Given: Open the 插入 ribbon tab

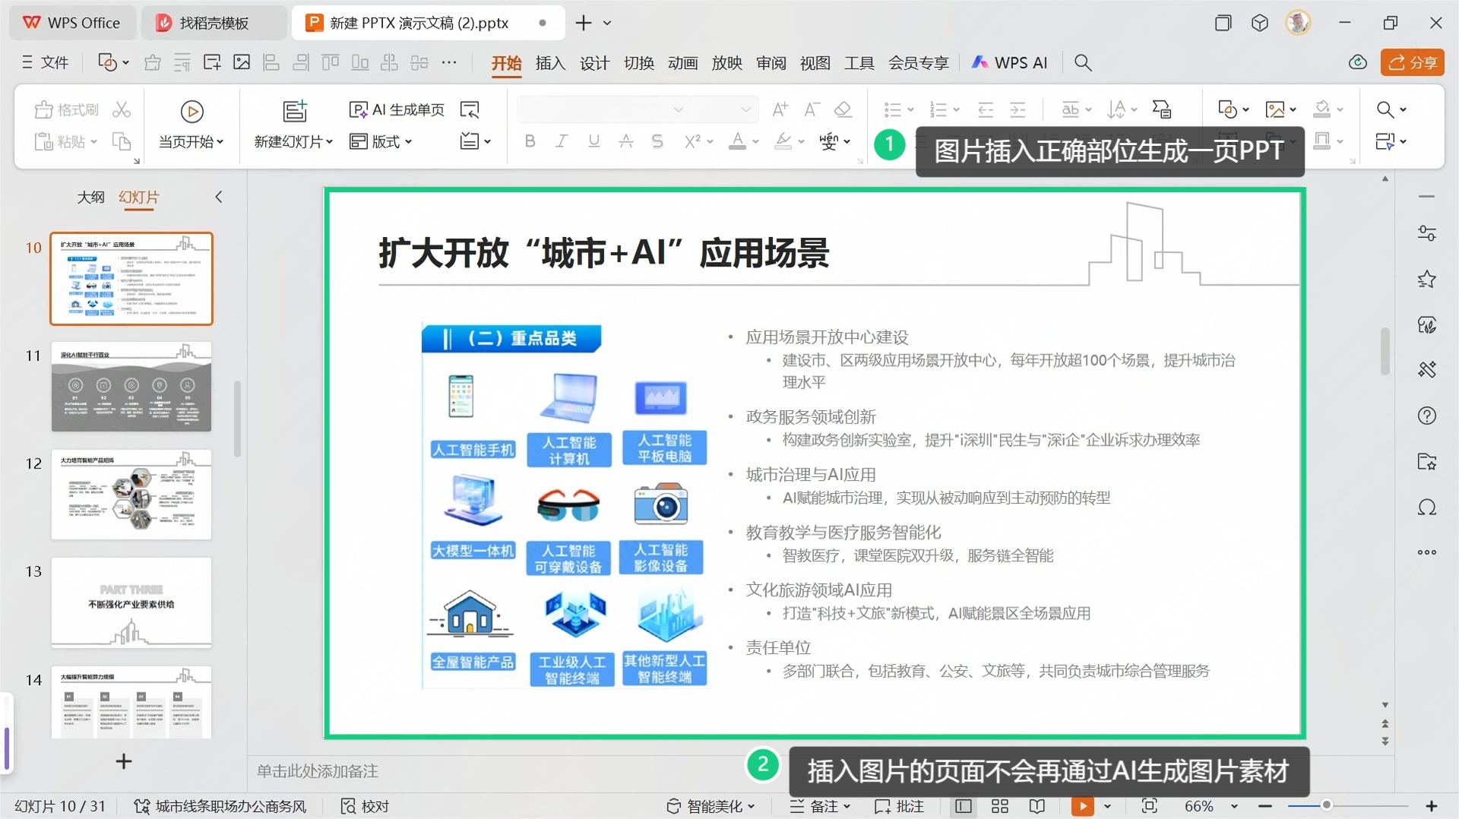Looking at the screenshot, I should 550,63.
